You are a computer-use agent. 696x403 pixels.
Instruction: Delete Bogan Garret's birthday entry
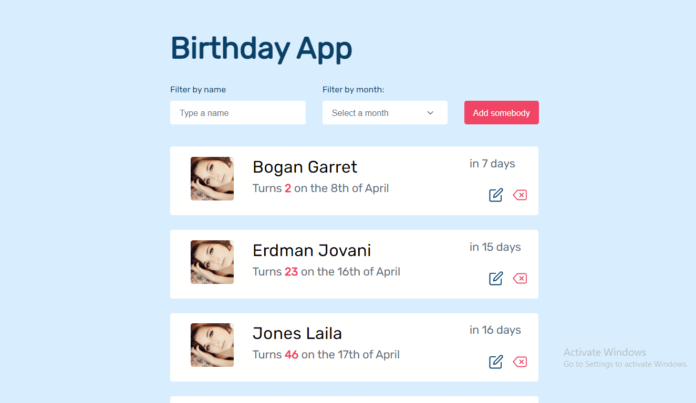pos(520,195)
